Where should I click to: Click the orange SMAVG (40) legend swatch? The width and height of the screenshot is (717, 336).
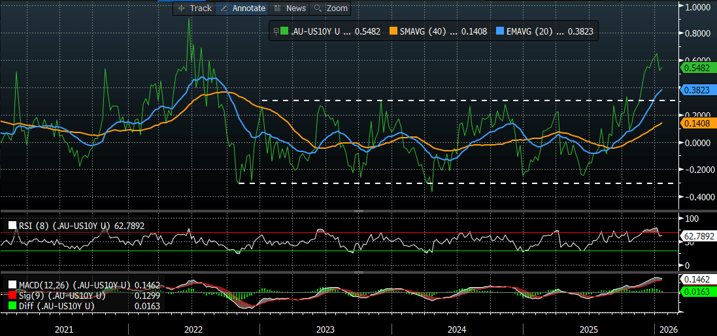(393, 31)
